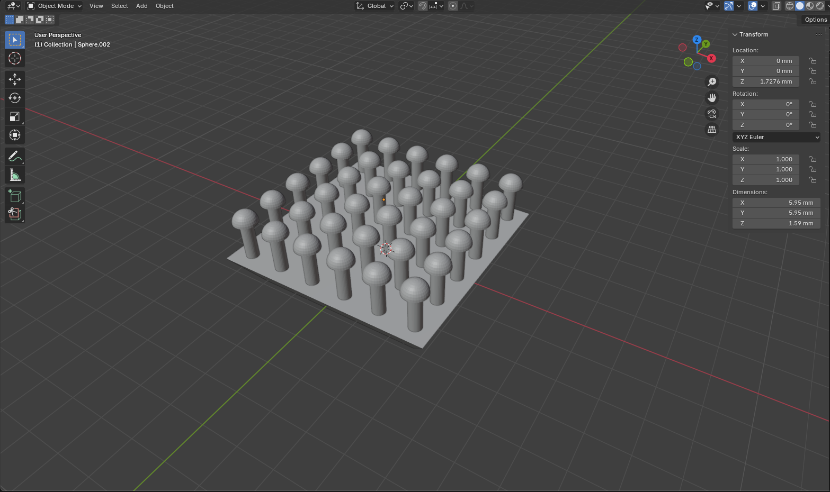Toggle the lock on Location X

[x=812, y=61]
